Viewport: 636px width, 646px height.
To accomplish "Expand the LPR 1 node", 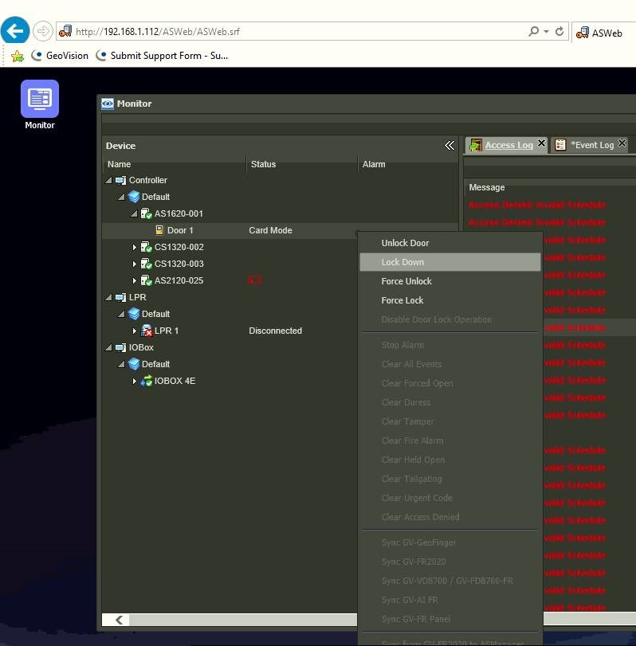I will click(x=135, y=331).
